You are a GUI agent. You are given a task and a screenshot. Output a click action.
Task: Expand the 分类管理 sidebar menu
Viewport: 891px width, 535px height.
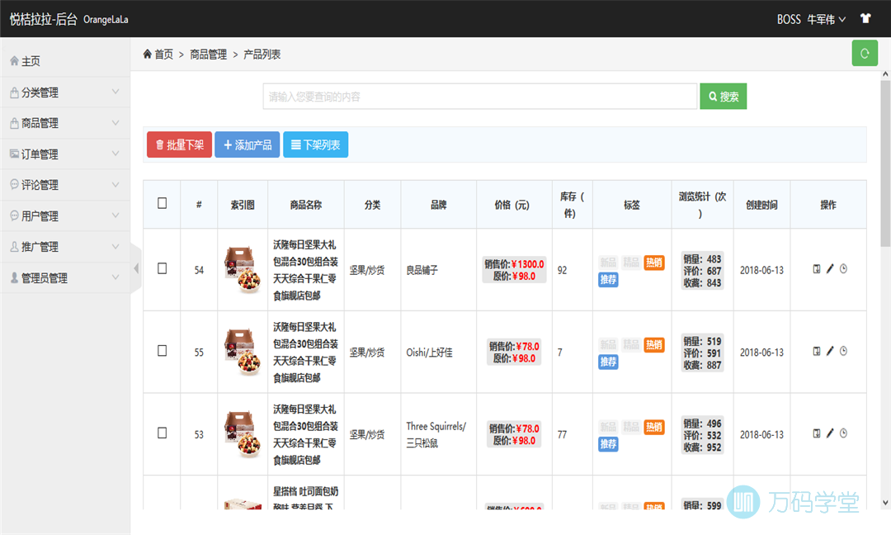[65, 92]
